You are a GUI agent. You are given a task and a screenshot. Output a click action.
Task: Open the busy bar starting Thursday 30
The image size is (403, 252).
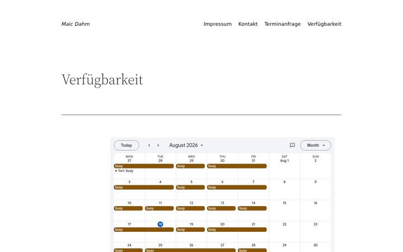tap(237, 166)
